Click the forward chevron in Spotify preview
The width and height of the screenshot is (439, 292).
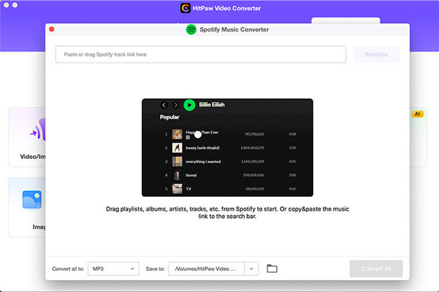pyautogui.click(x=176, y=105)
